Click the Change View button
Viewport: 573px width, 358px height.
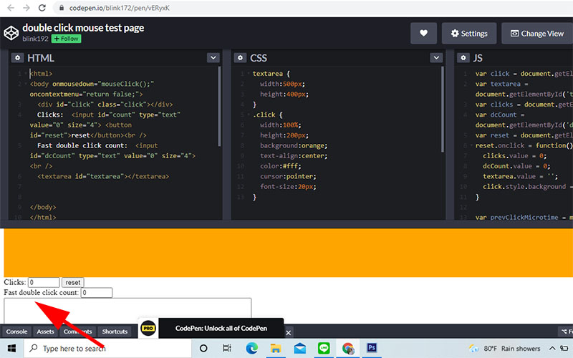point(537,33)
